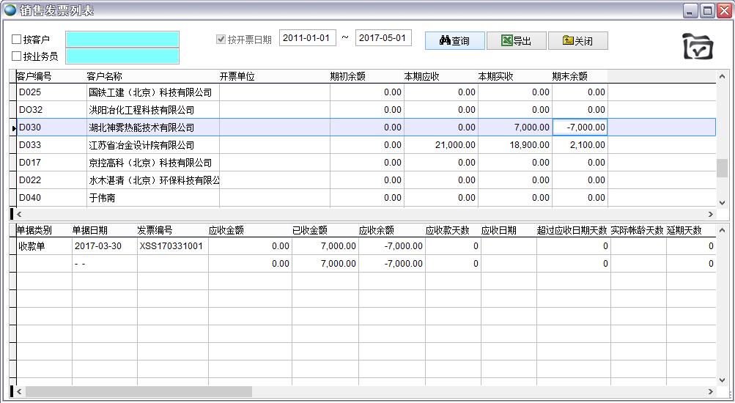The height and width of the screenshot is (403, 735).
Task: Click the cyan customer filter field
Action: click(122, 39)
